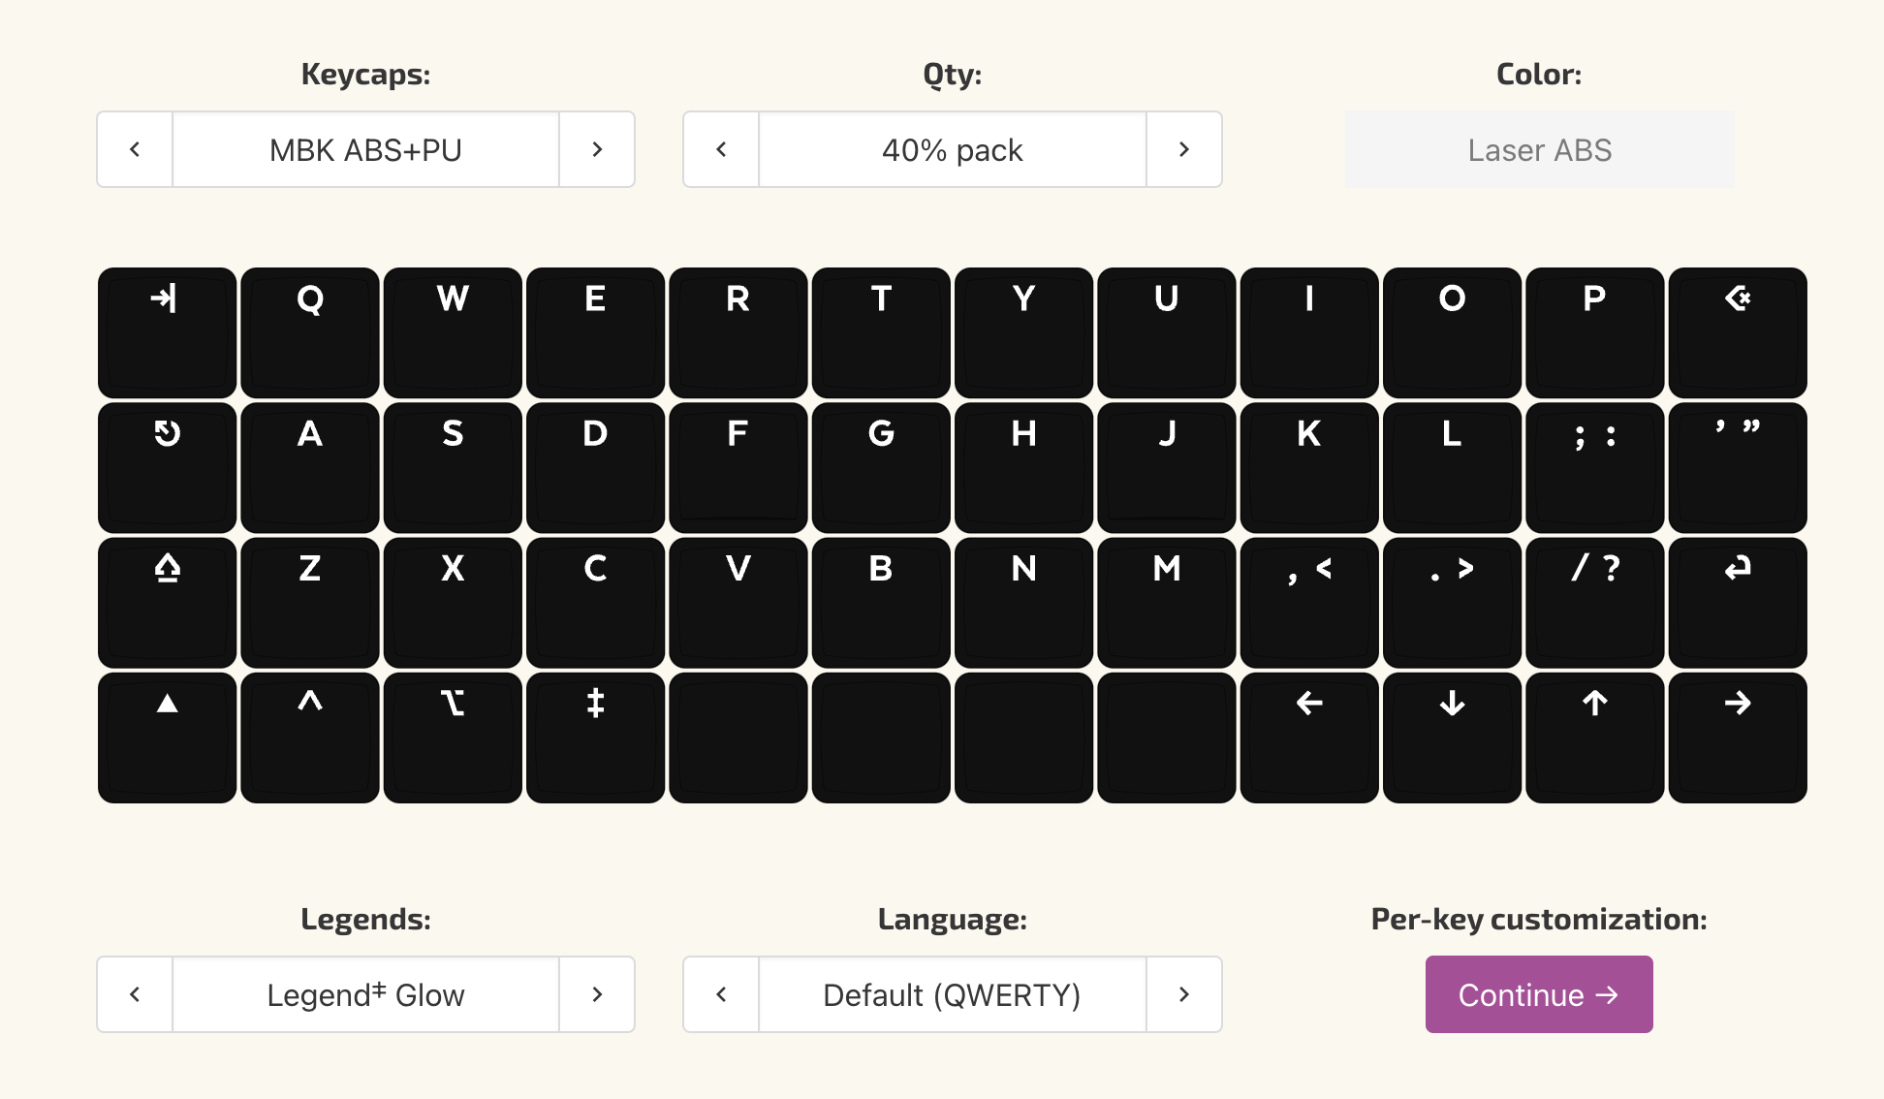Click the left arrow keycap
This screenshot has height=1099, width=1884.
click(1308, 737)
